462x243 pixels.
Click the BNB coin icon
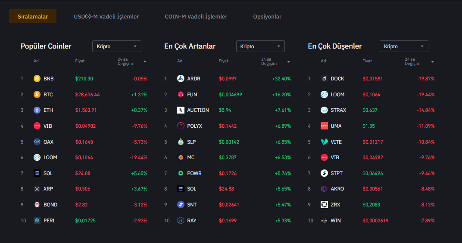point(37,79)
